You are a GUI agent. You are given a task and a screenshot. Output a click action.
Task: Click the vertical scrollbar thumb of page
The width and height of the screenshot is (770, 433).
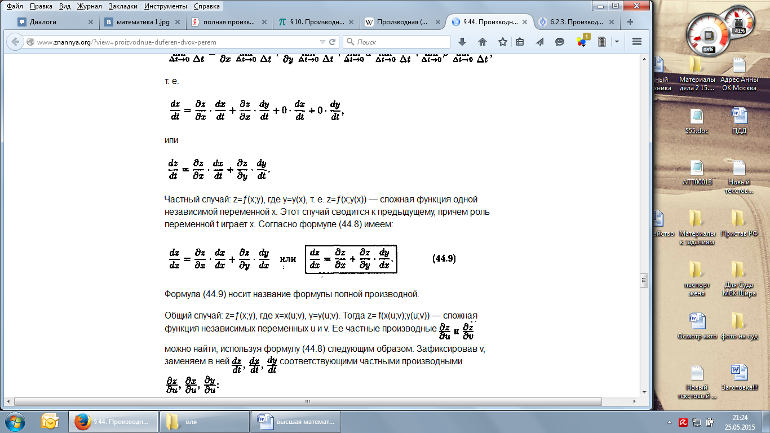[643, 280]
